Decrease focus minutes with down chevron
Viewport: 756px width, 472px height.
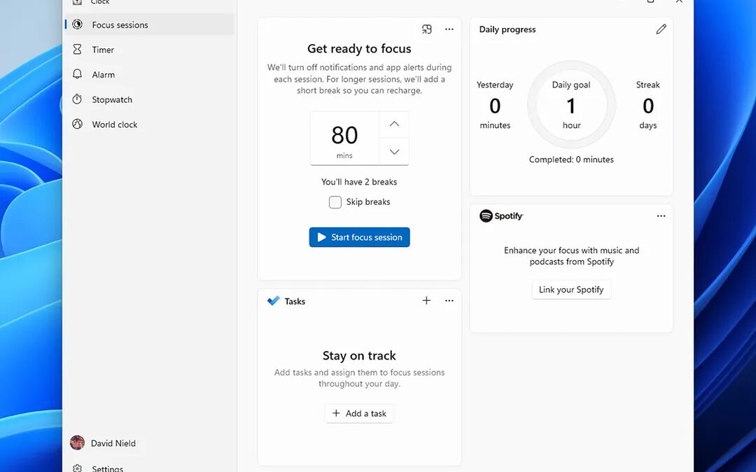[x=394, y=152]
